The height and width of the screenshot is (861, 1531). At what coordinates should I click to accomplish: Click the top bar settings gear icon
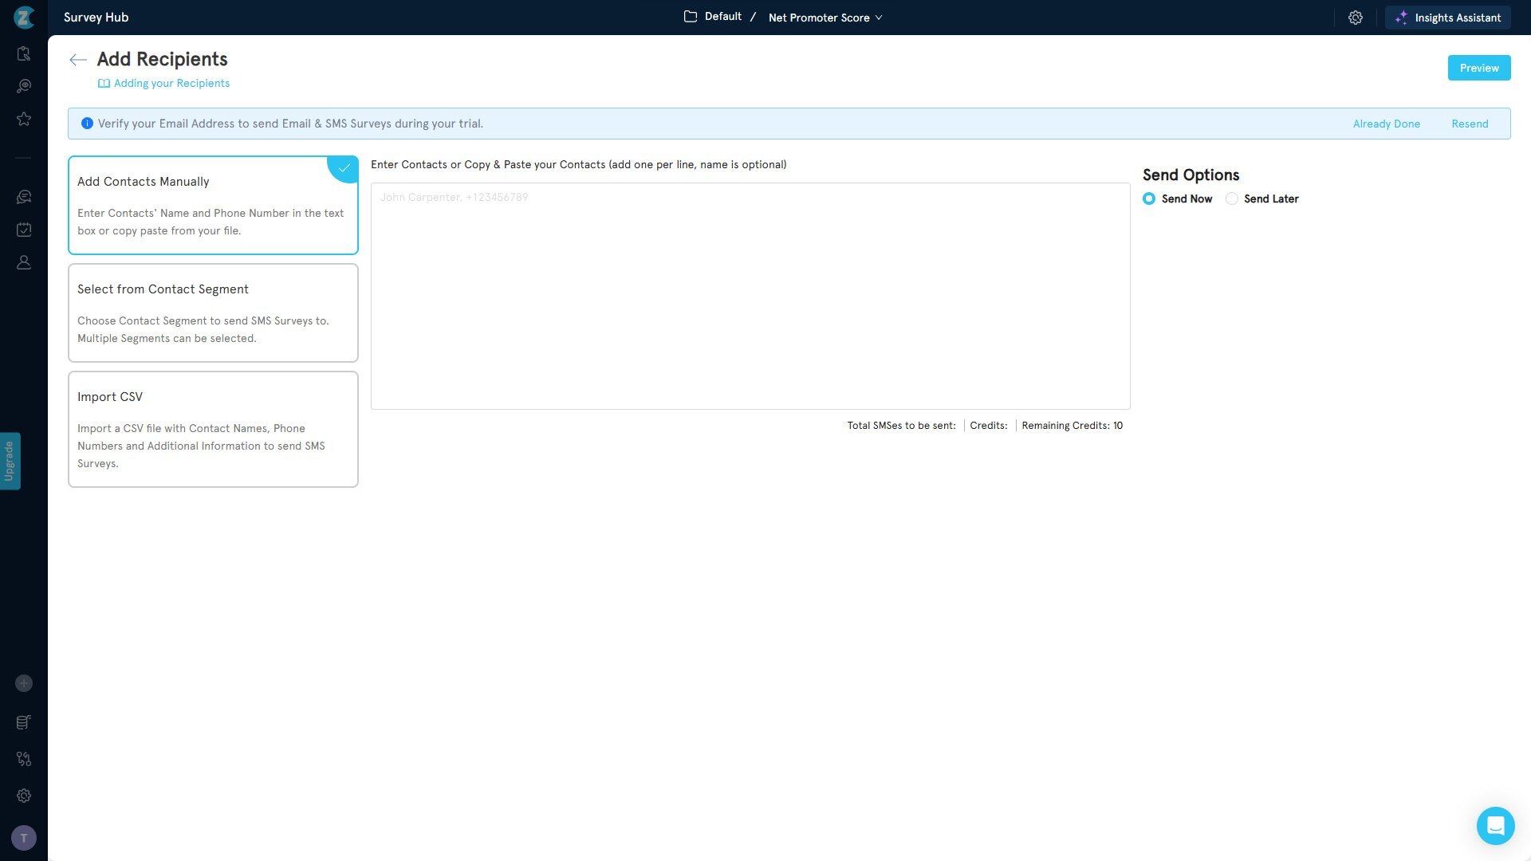pyautogui.click(x=1356, y=18)
